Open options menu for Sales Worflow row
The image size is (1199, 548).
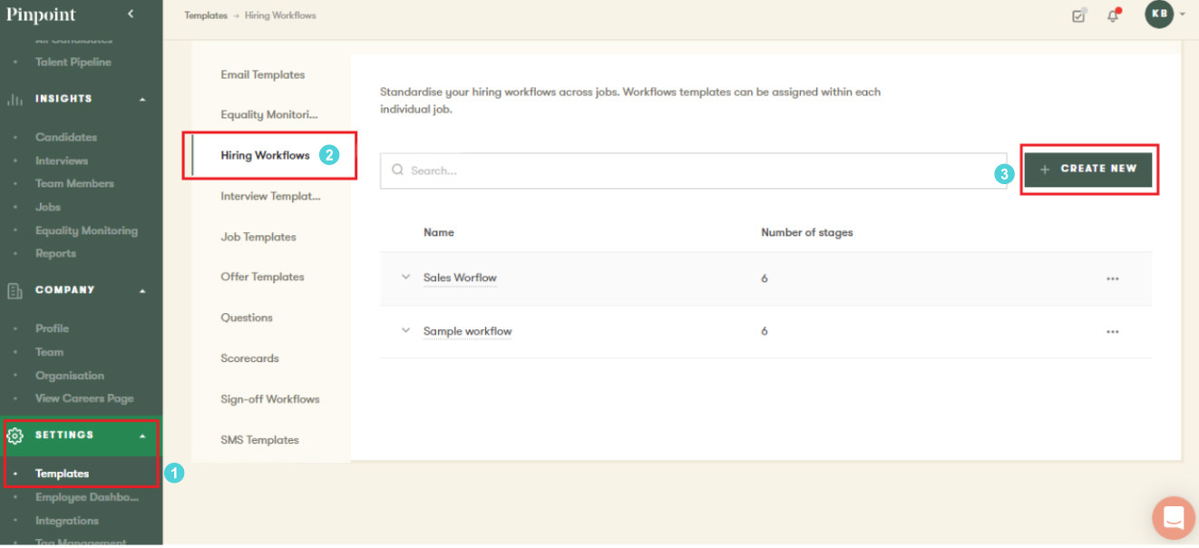point(1113,279)
